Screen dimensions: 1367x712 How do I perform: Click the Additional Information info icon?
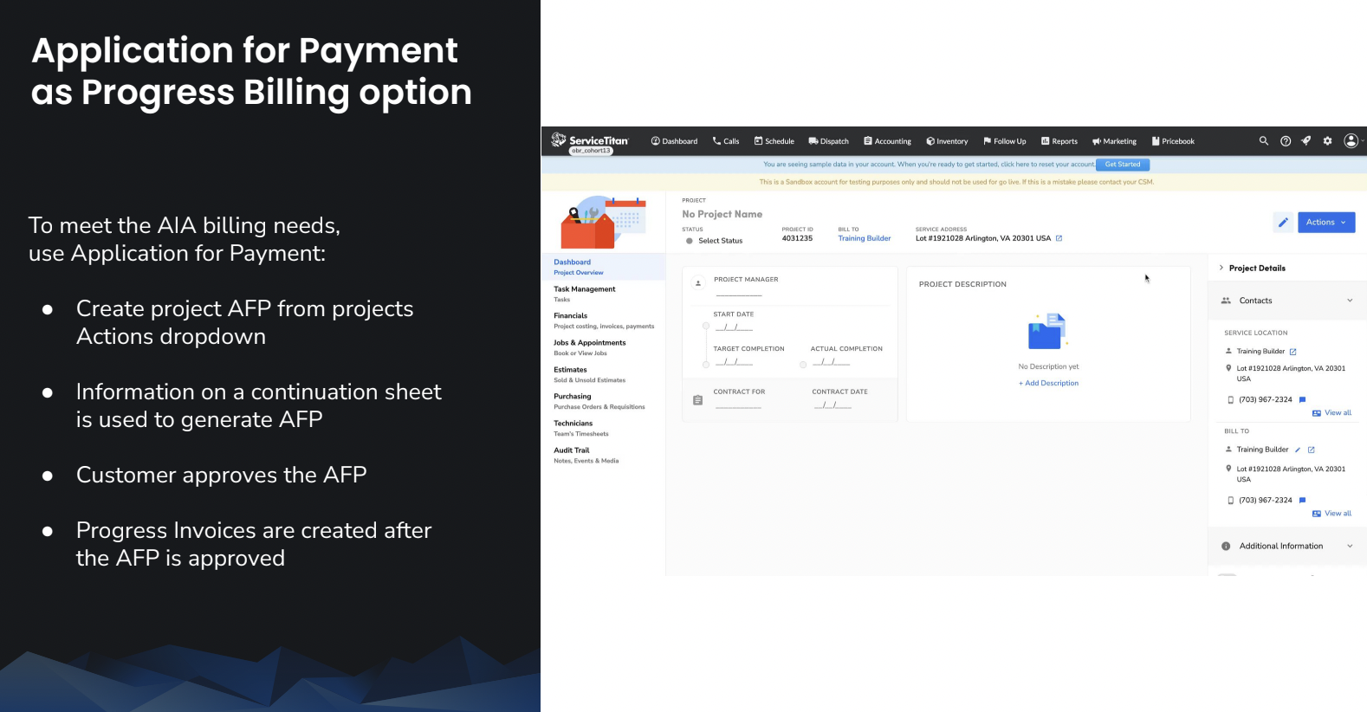1226,546
